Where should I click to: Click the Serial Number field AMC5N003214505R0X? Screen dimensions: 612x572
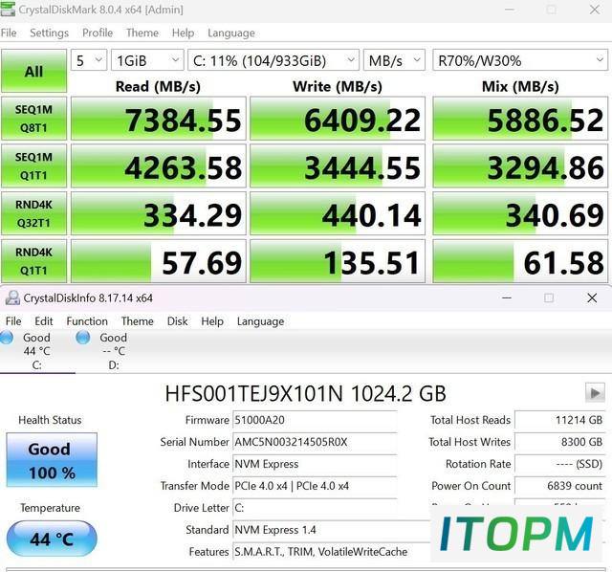[x=315, y=442]
